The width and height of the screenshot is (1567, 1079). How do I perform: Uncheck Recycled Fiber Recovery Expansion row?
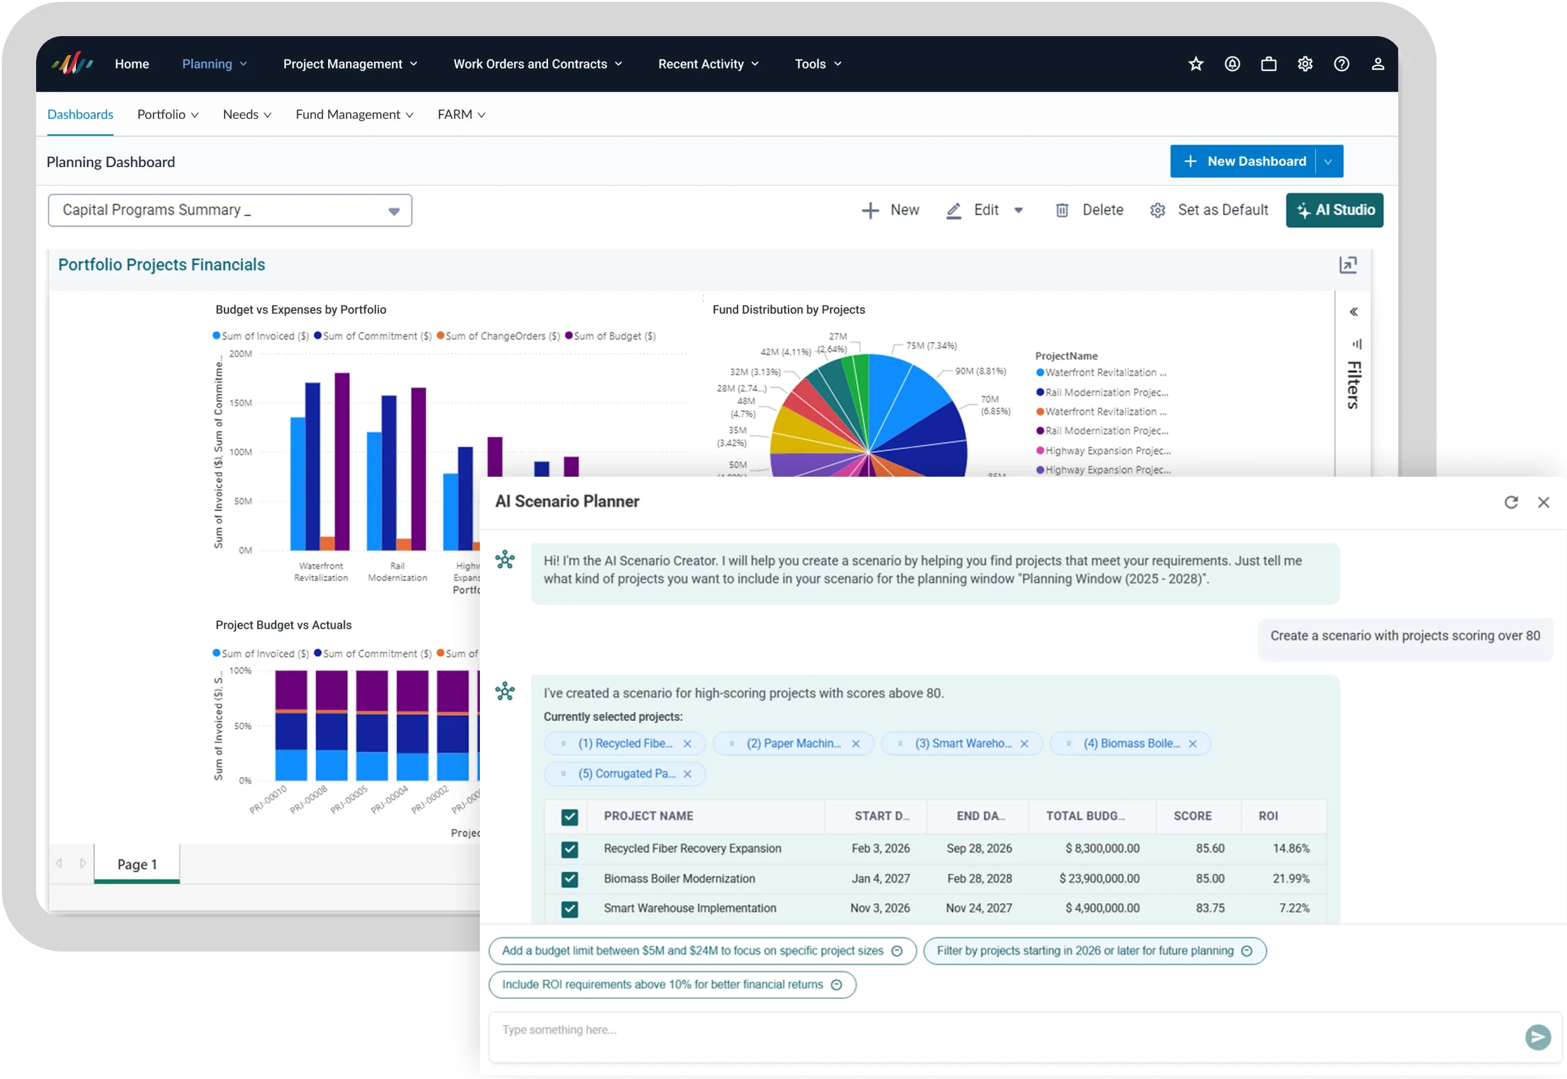pyautogui.click(x=569, y=848)
